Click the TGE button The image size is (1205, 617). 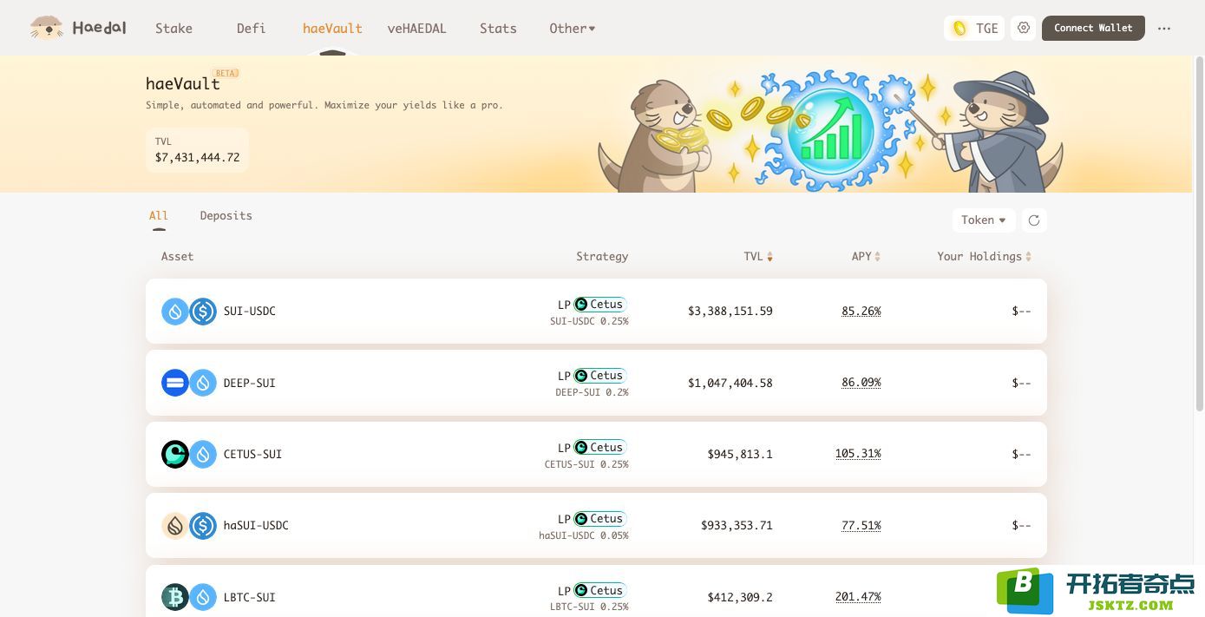pos(974,28)
